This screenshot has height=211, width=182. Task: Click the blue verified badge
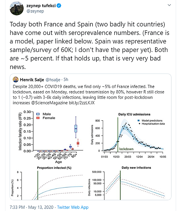[59, 6]
